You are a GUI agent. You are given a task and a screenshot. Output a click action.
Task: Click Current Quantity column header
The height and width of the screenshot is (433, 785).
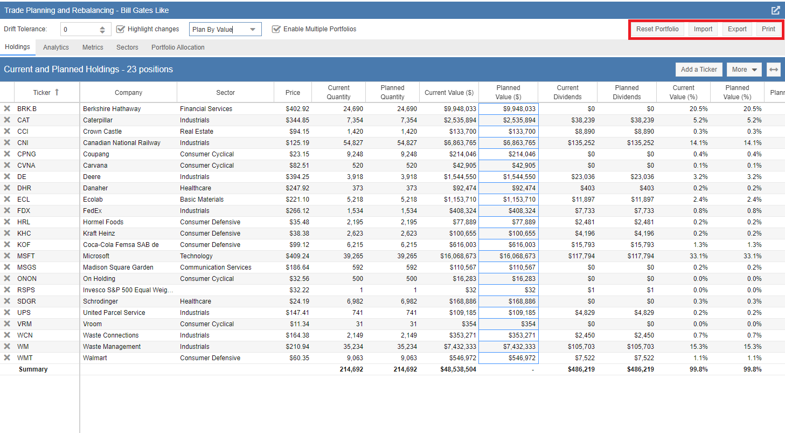338,92
